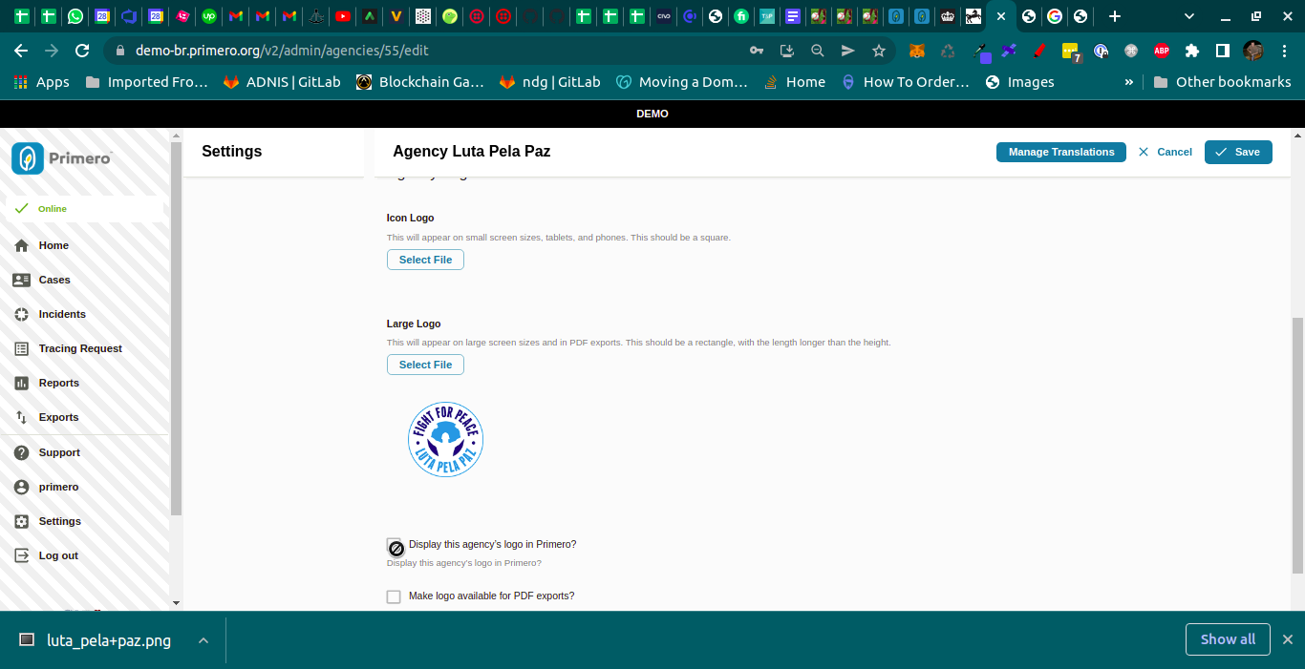Log out using the sidebar link

(x=58, y=555)
